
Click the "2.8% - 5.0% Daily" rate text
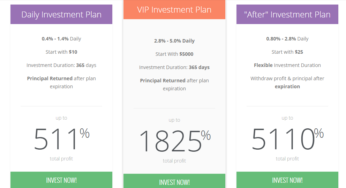click(x=174, y=41)
